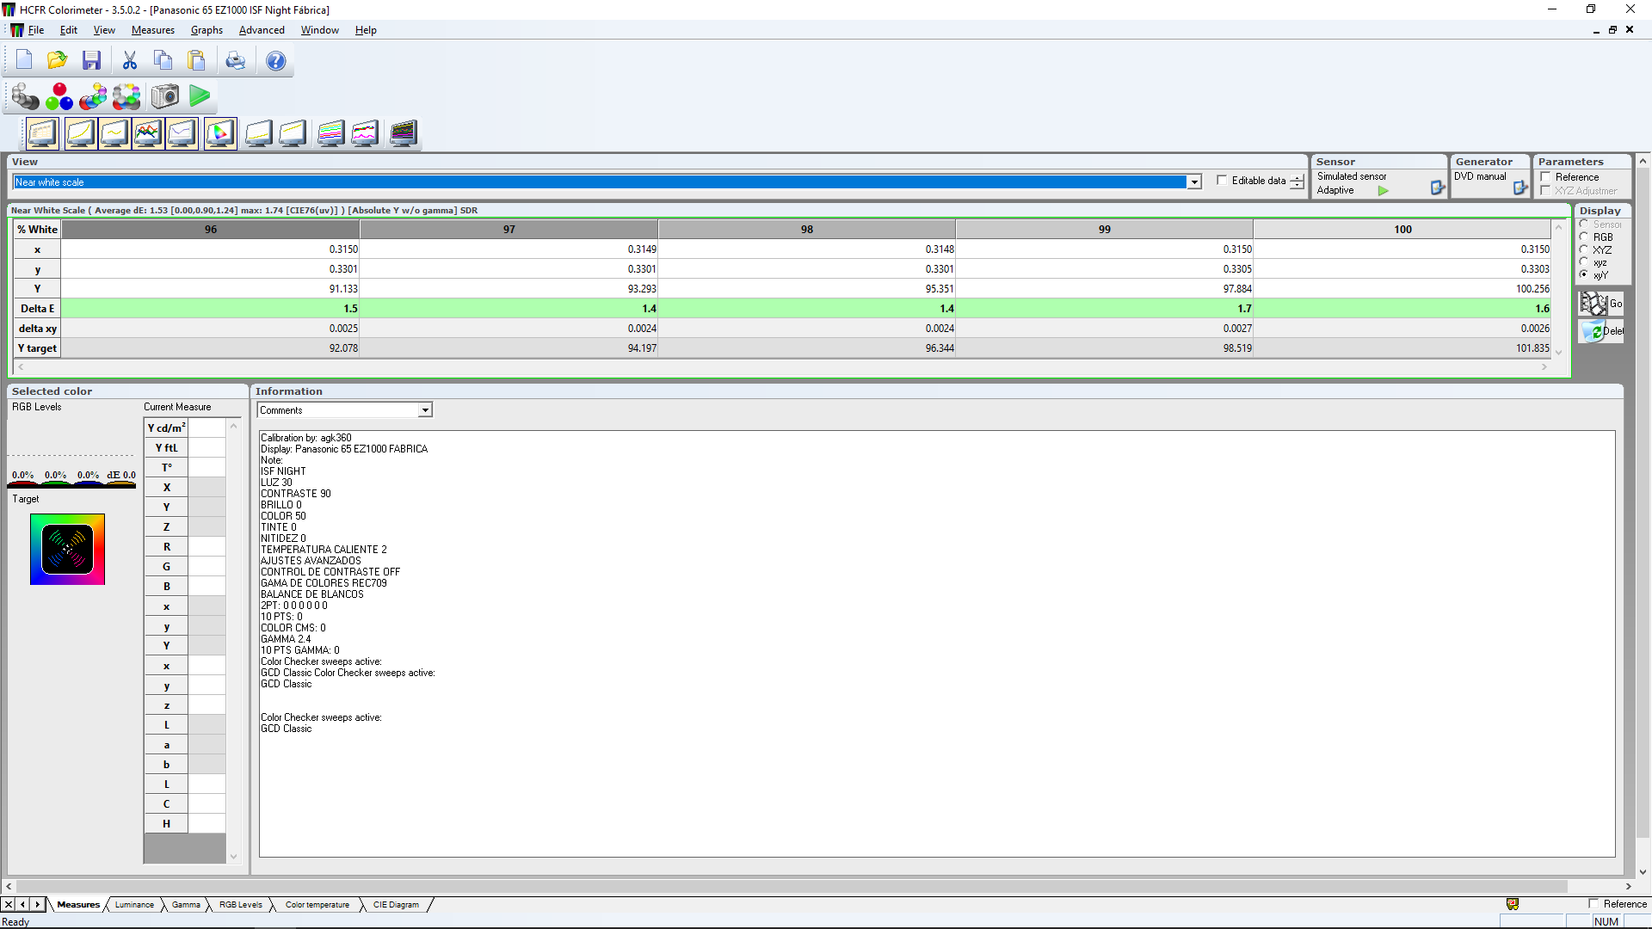Select the RGB display radio button
The height and width of the screenshot is (929, 1652).
[x=1584, y=237]
